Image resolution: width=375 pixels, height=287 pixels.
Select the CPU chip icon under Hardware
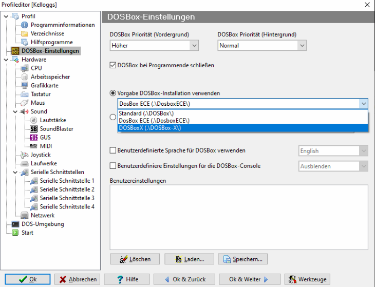pos(25,68)
